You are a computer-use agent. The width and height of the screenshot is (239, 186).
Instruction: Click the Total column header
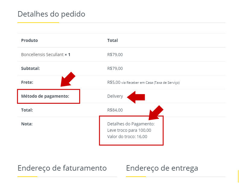(x=112, y=40)
